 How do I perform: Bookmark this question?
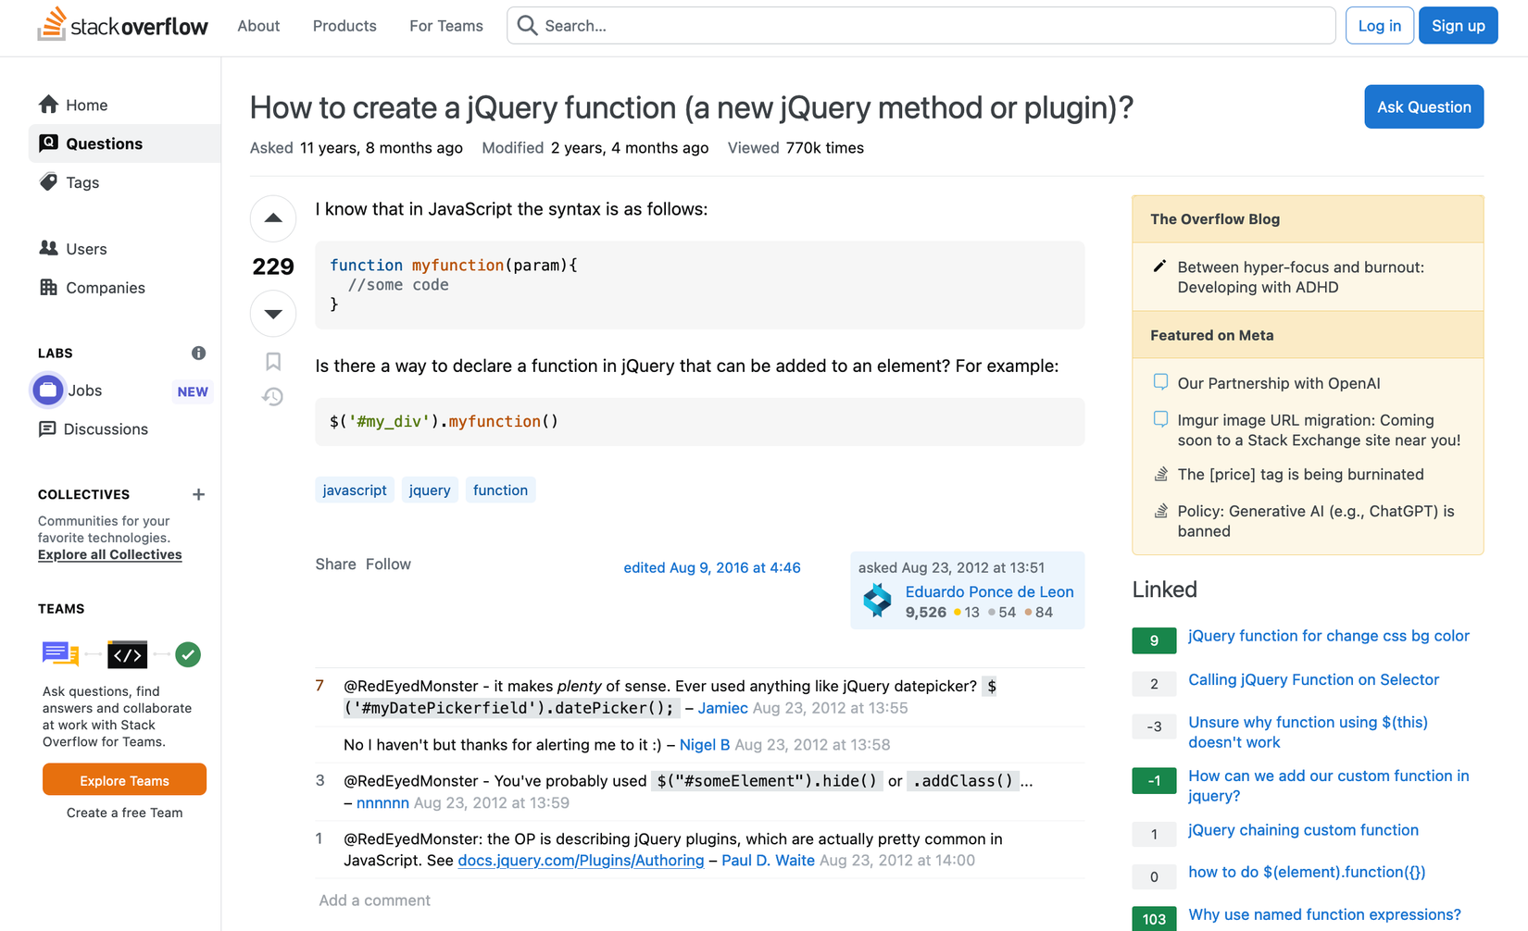click(272, 362)
